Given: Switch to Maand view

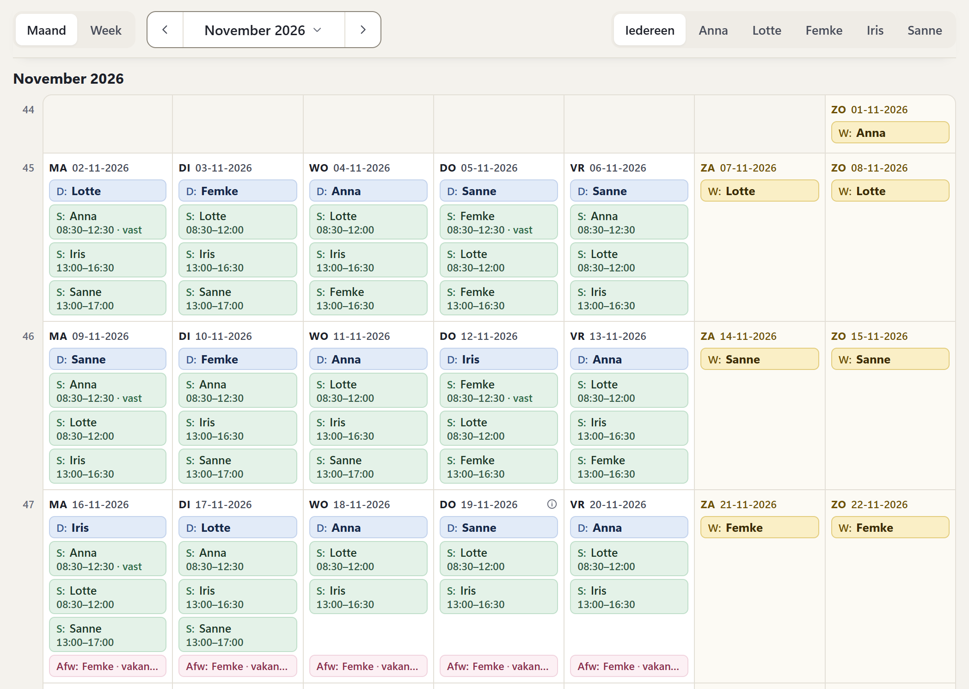Looking at the screenshot, I should (x=46, y=30).
